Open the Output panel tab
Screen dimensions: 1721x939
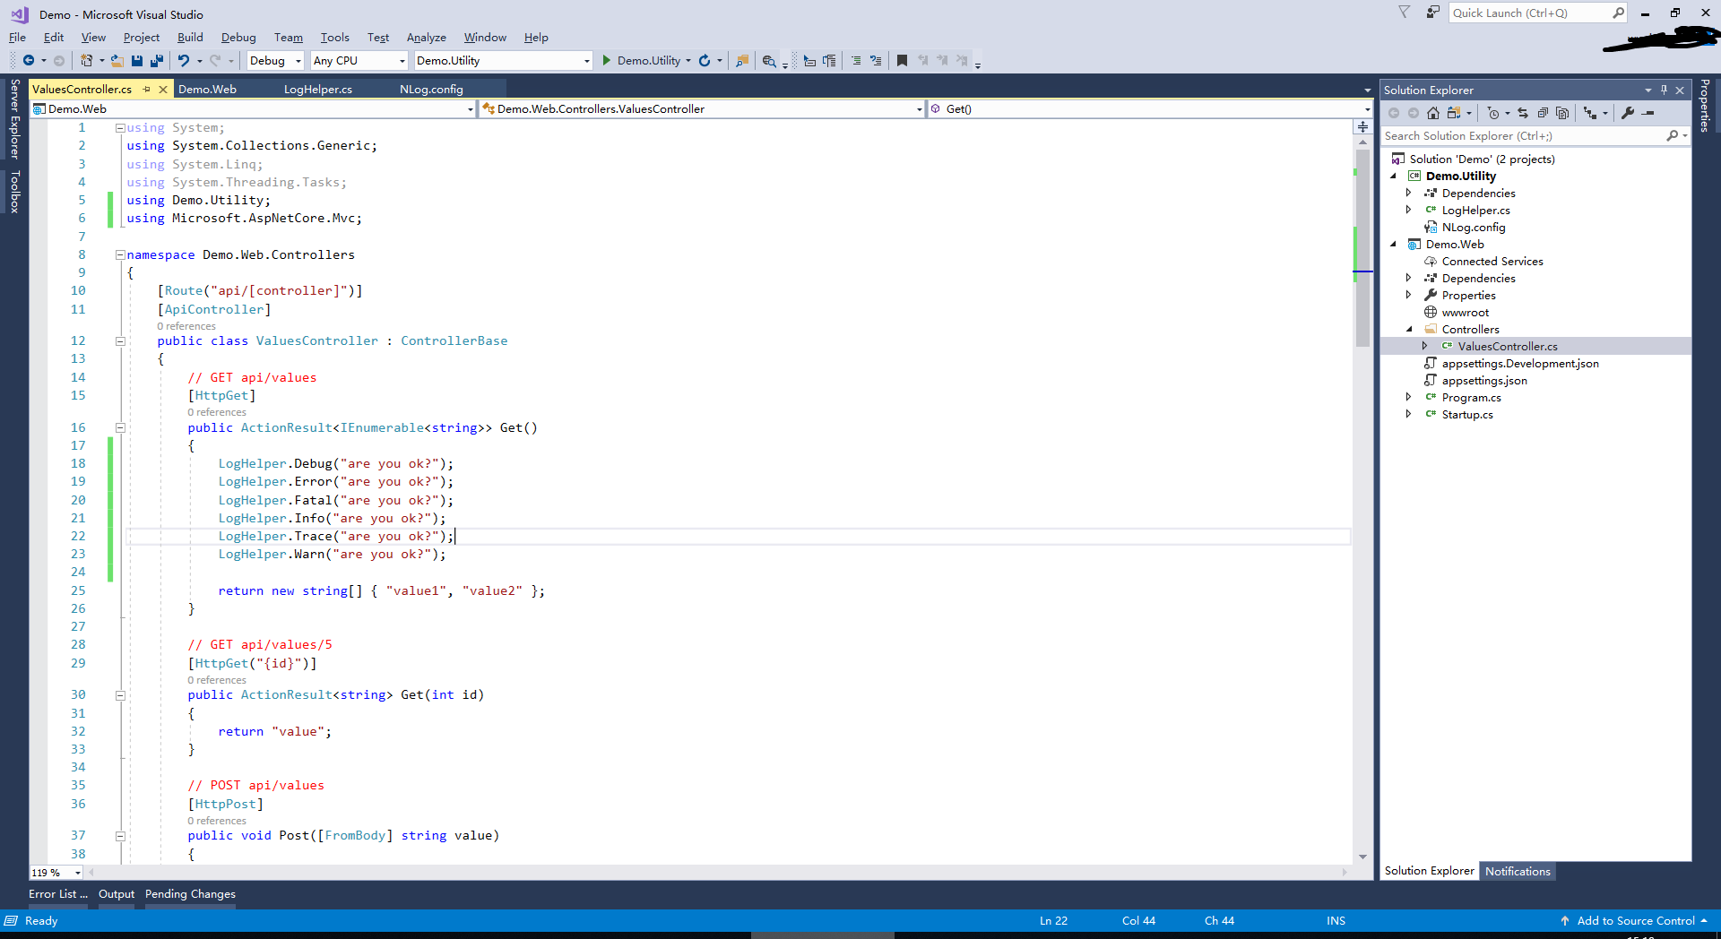[117, 894]
